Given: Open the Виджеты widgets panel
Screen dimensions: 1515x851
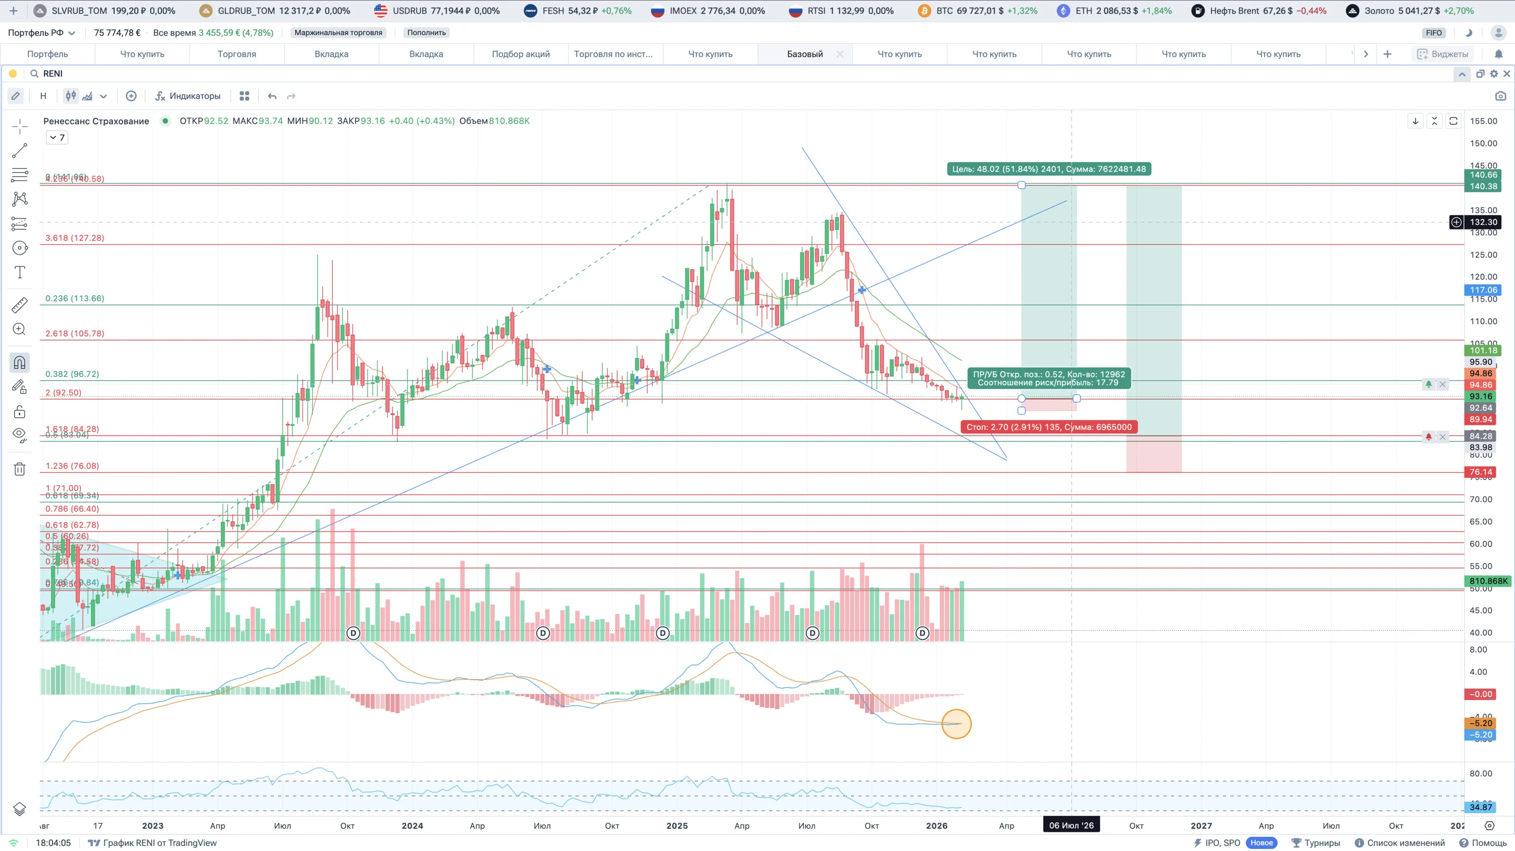Looking at the screenshot, I should (1442, 54).
